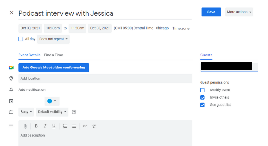Apply underline formatting in description
The width and height of the screenshot is (268, 146).
point(54,126)
